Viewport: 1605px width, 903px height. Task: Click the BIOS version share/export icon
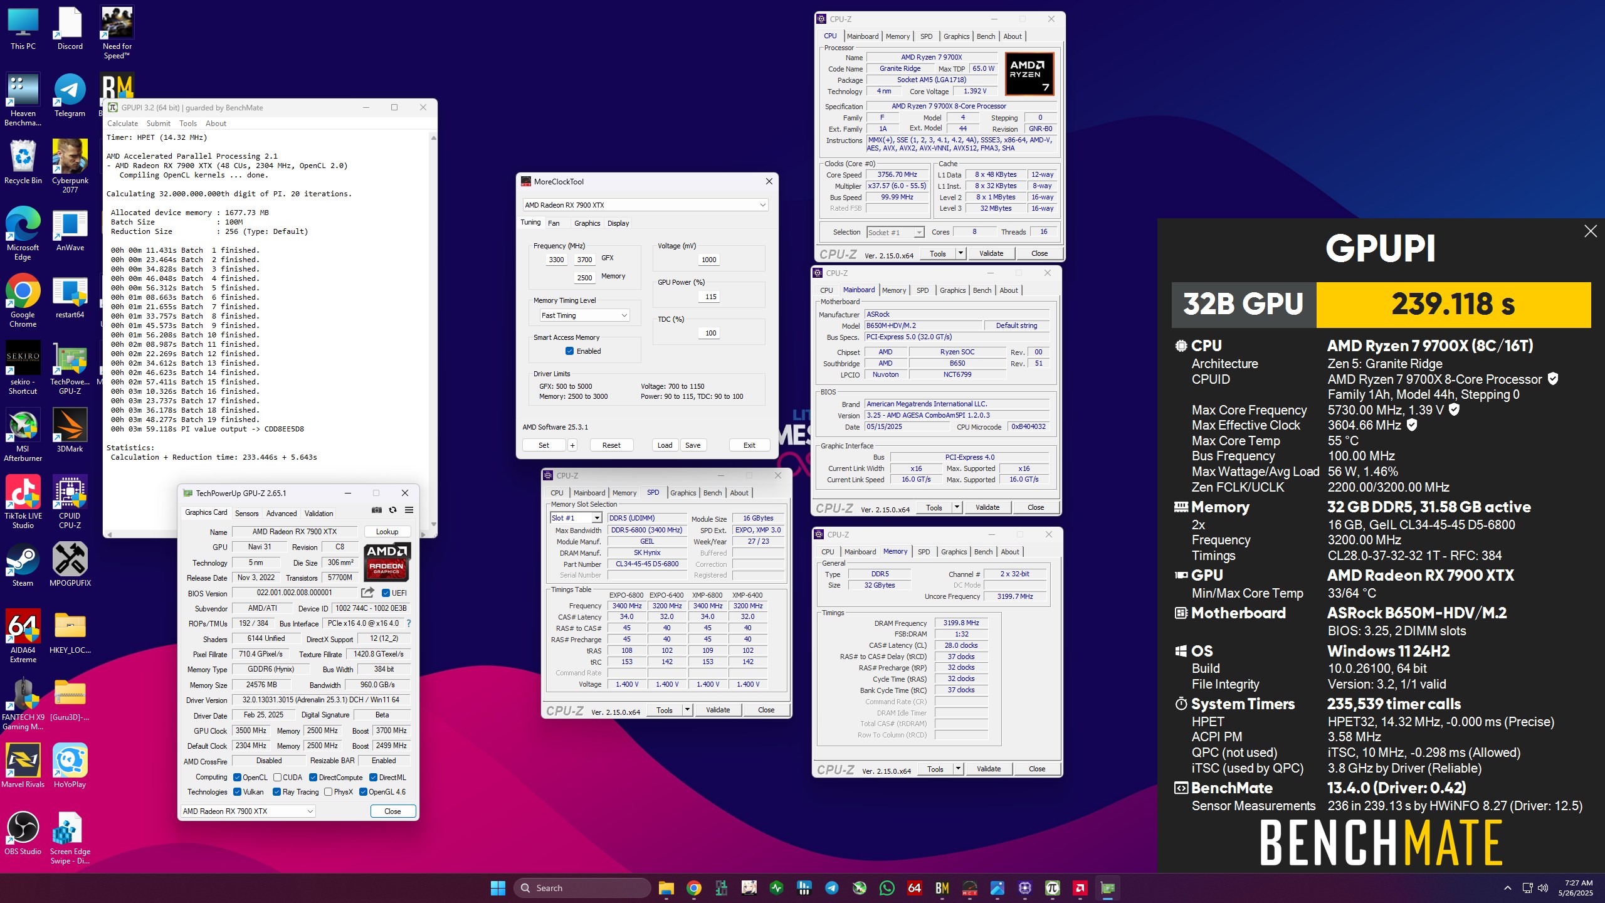pos(368,593)
